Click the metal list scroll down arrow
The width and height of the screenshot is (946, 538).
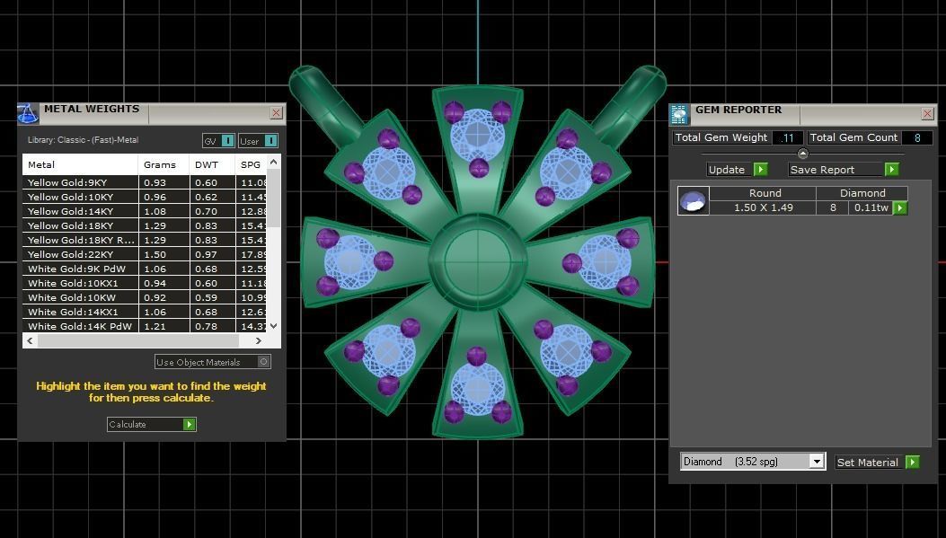point(273,326)
